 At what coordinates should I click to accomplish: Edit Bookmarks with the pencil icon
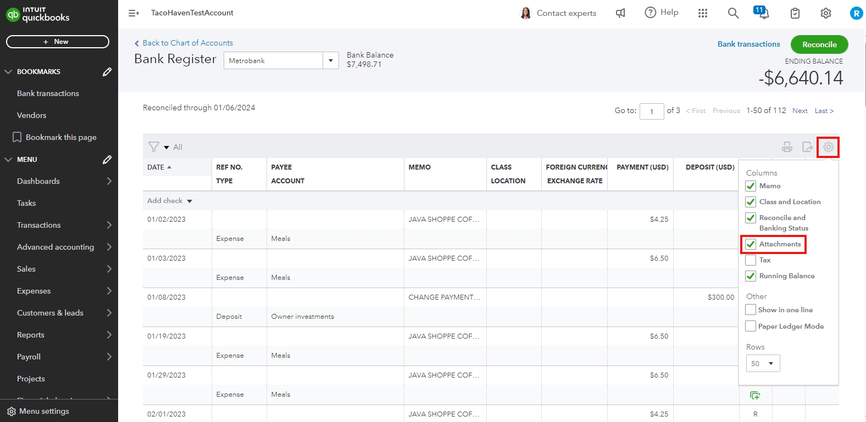coord(107,71)
